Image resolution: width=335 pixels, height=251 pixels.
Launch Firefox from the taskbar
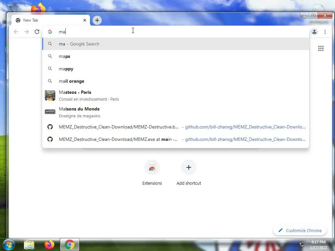point(49,244)
